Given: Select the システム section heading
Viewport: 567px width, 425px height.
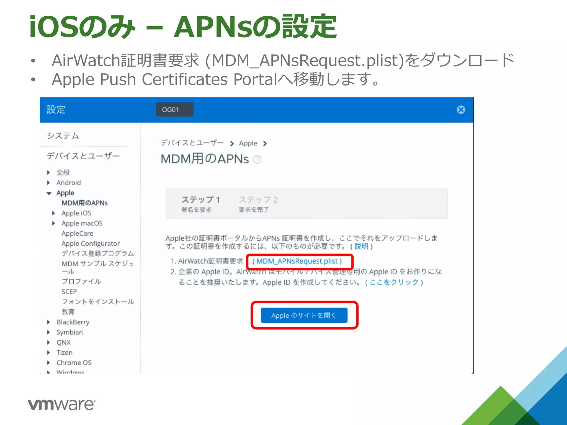Looking at the screenshot, I should (63, 136).
